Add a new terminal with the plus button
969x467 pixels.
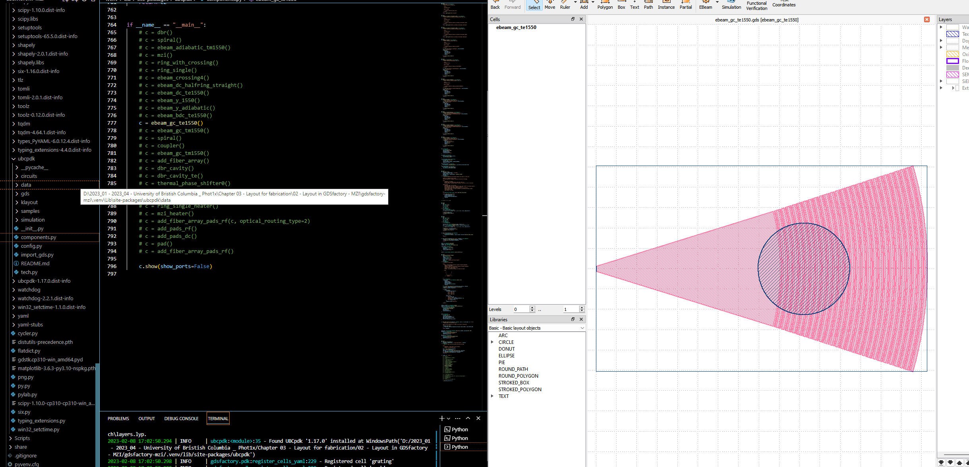pyautogui.click(x=441, y=418)
